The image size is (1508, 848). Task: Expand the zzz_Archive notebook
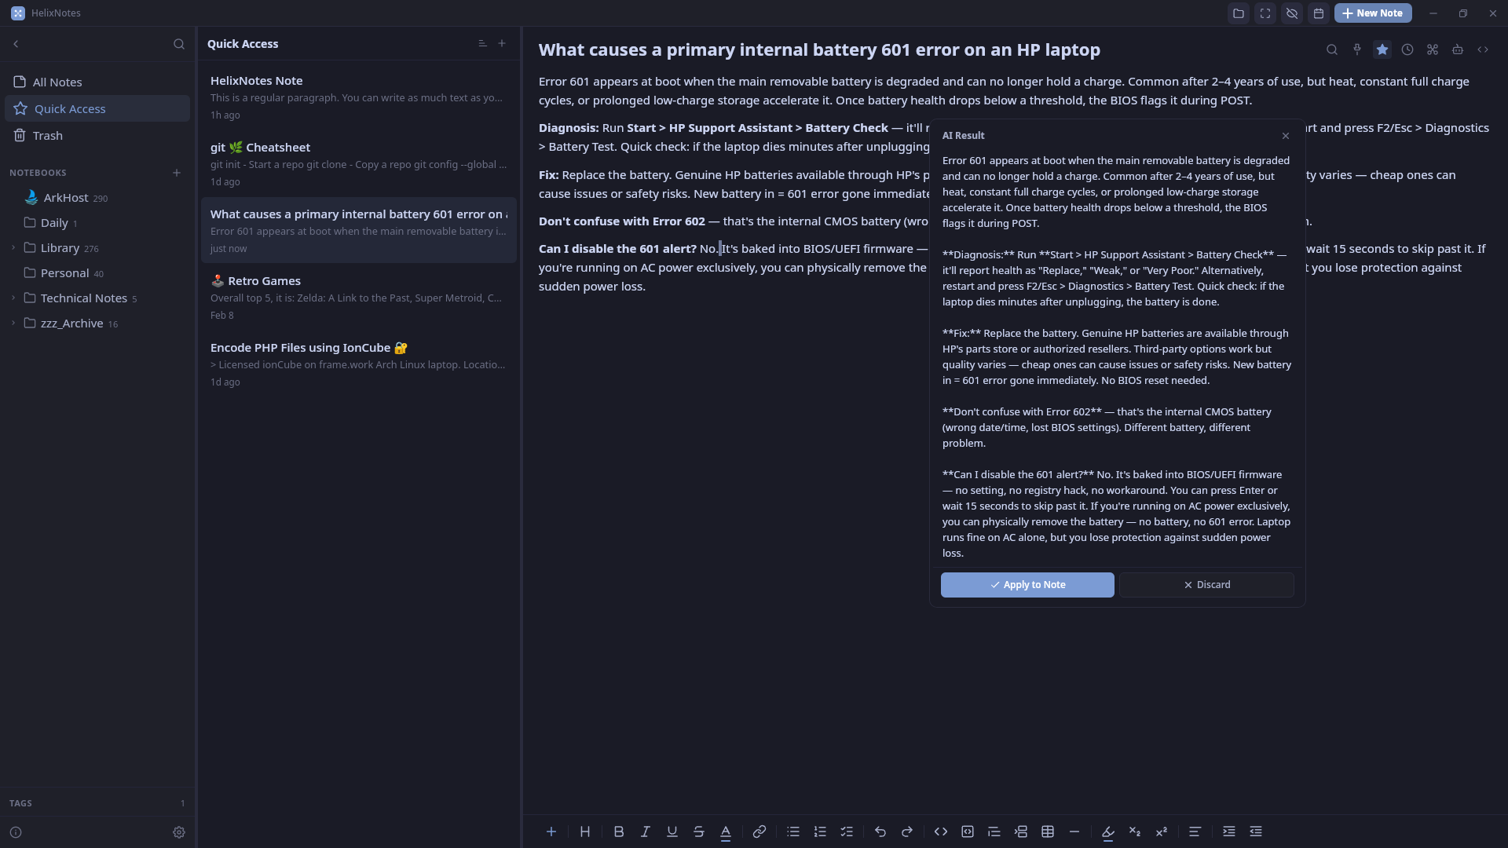coord(13,323)
